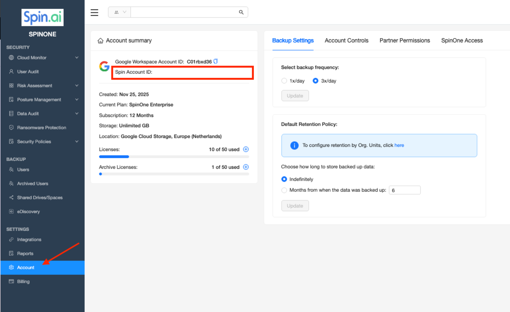Open User Audit in the sidebar

[x=42, y=72]
